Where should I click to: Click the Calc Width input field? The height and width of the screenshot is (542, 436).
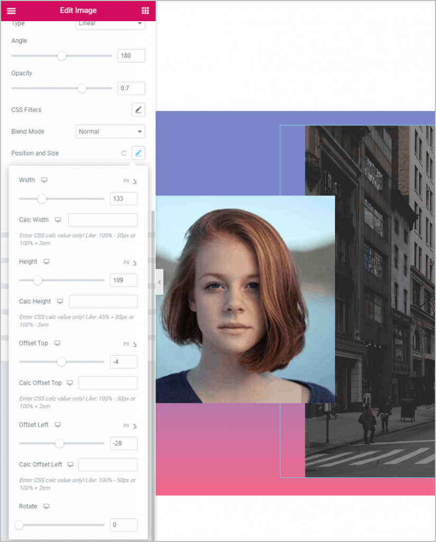(103, 220)
